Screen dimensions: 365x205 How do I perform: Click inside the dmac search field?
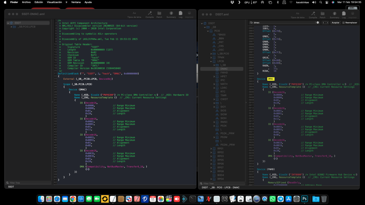(x=284, y=23)
